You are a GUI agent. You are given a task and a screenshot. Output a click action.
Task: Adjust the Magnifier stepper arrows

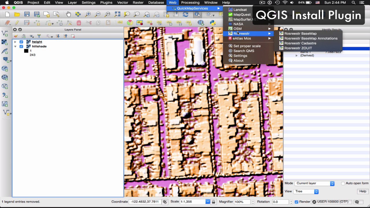(253, 202)
